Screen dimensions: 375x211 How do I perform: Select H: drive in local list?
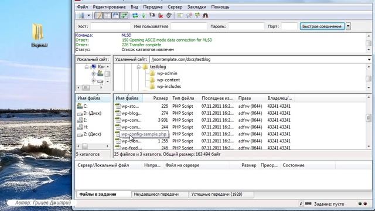click(83, 127)
